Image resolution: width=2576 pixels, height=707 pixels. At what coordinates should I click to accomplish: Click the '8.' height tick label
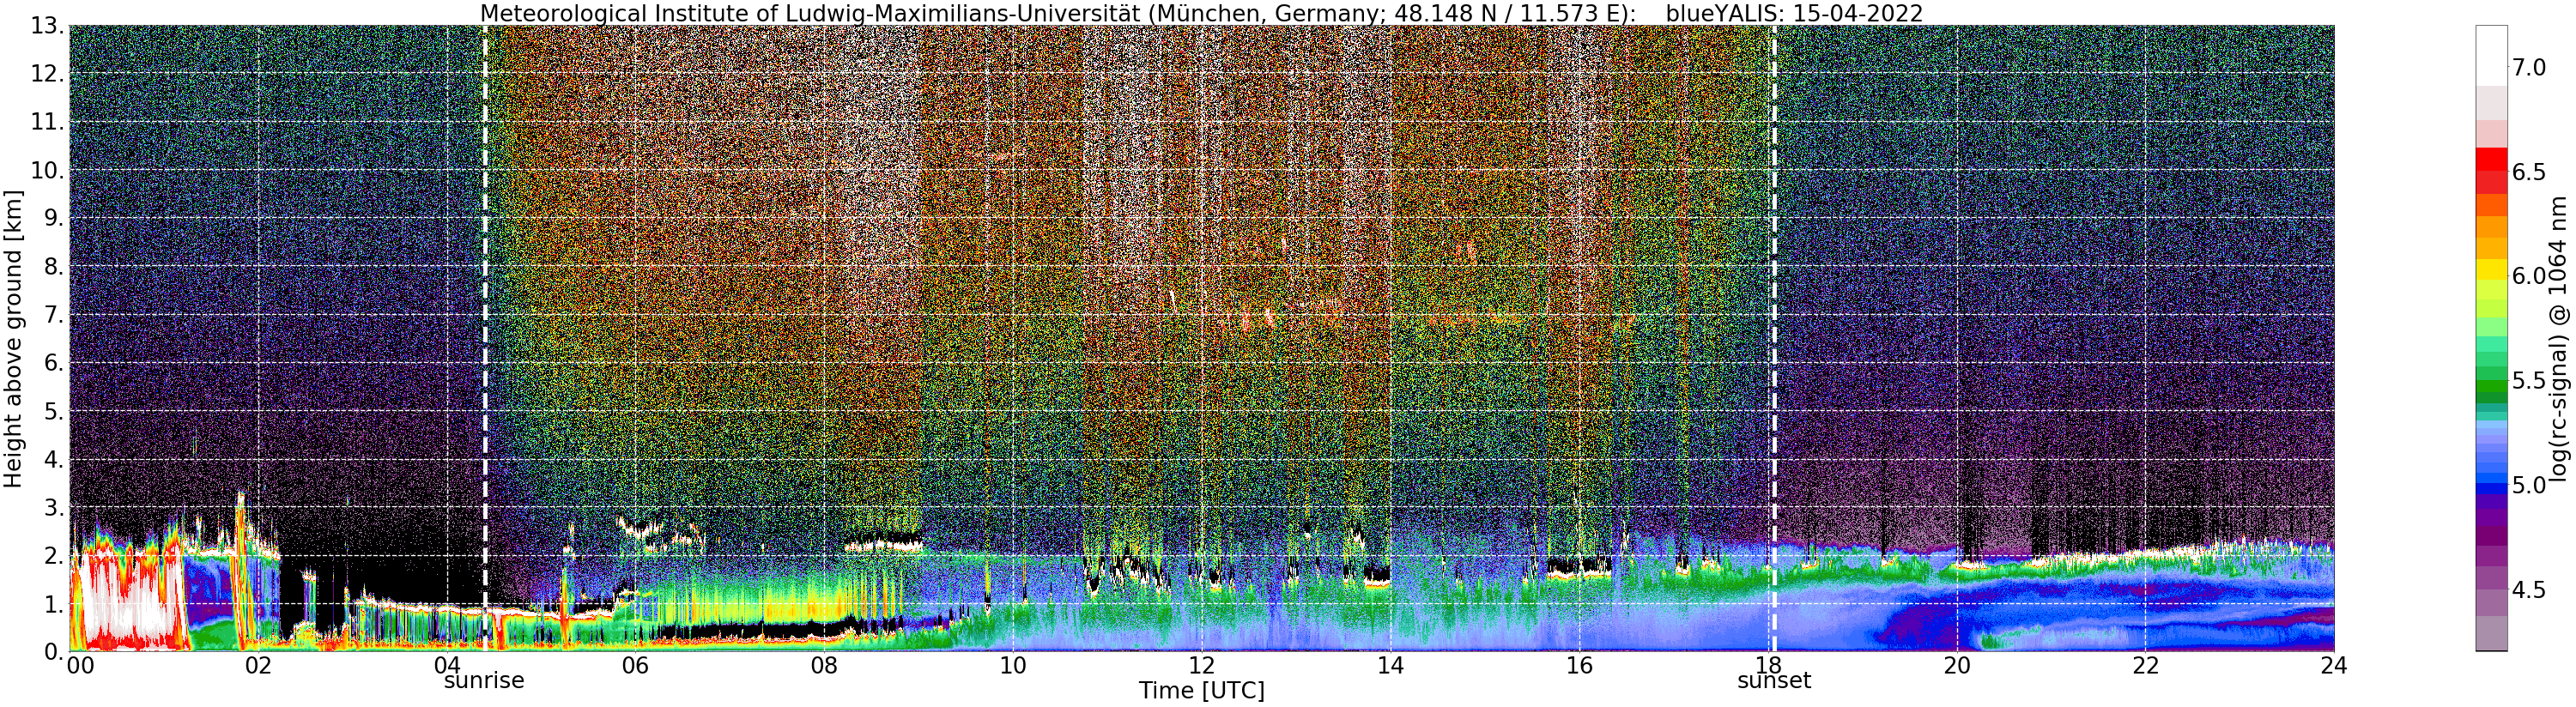click(54, 267)
